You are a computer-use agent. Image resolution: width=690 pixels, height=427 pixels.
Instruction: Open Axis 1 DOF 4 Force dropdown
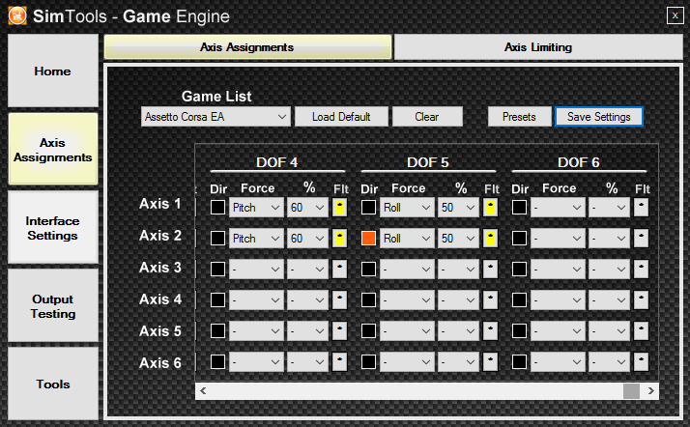(256, 207)
